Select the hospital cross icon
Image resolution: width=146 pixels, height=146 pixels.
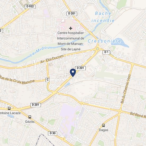[x=71, y=28]
